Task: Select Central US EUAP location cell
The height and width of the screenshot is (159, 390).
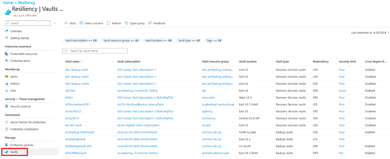Action: point(250,118)
